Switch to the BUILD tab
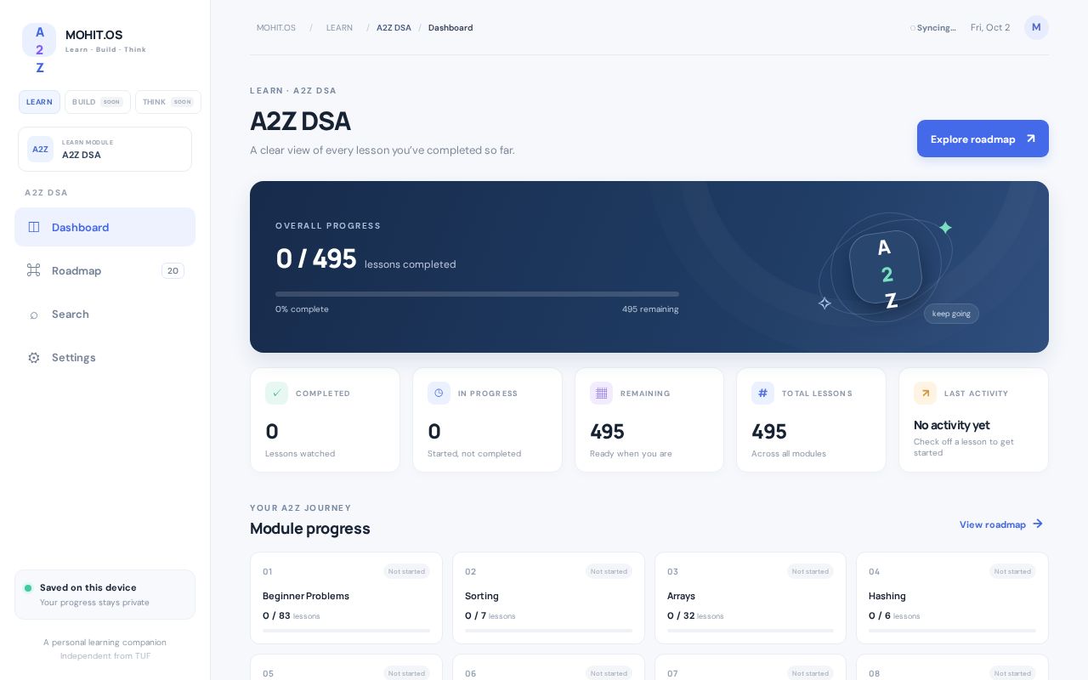1088x680 pixels. pyautogui.click(x=98, y=102)
